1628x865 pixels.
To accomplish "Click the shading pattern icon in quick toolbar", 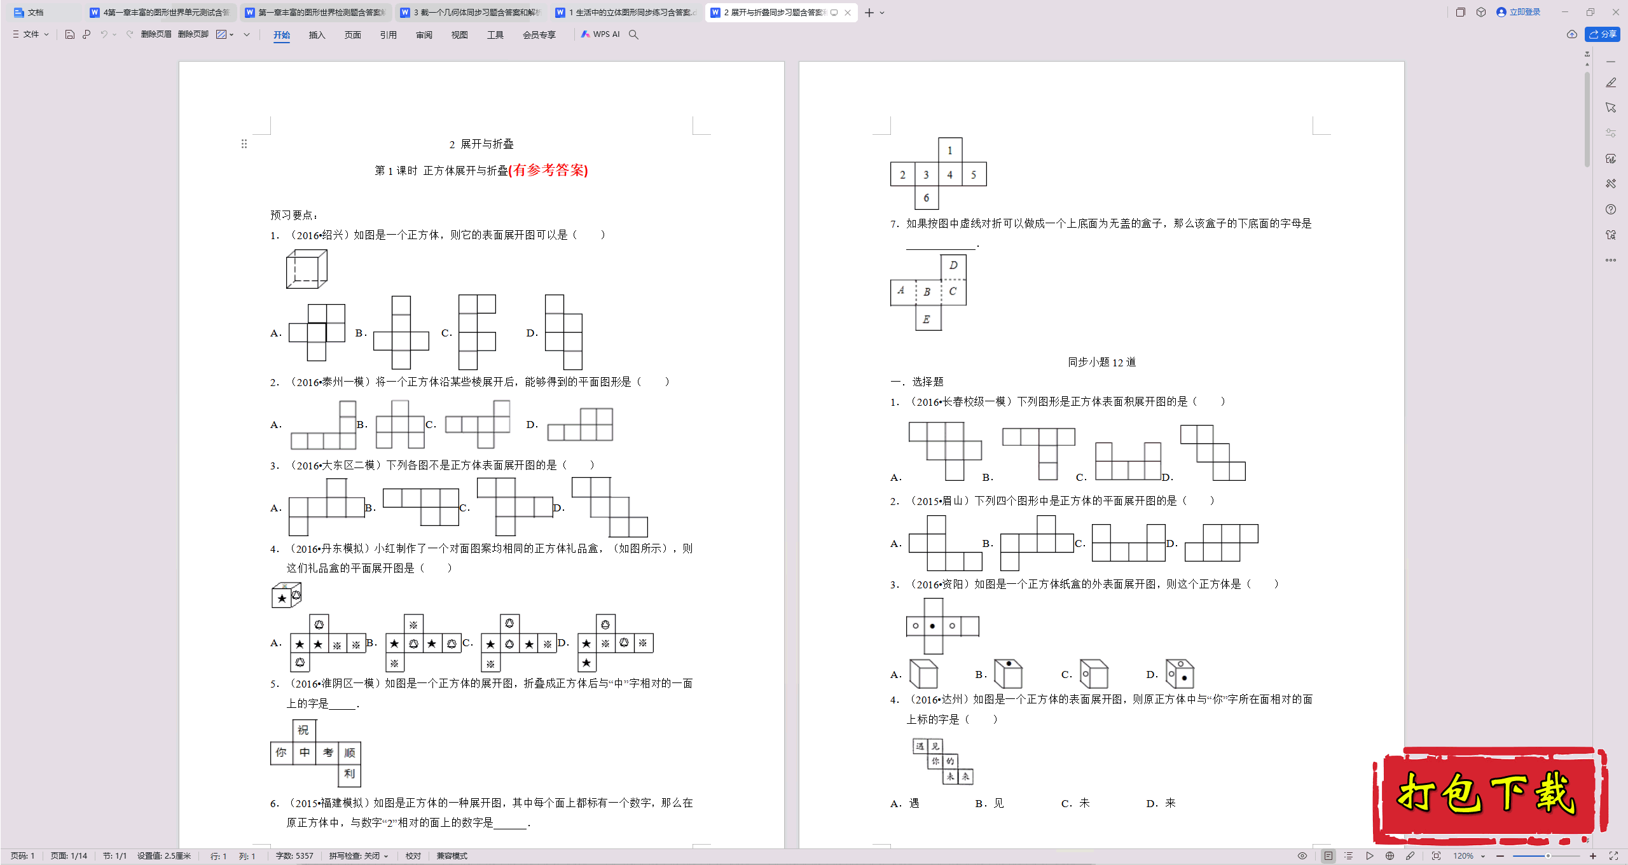I will pyautogui.click(x=221, y=34).
